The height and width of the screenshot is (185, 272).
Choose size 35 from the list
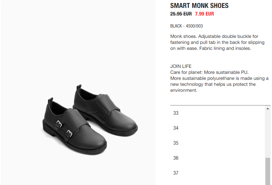click(x=218, y=143)
